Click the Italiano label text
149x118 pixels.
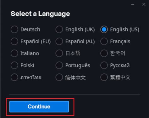(x=30, y=53)
